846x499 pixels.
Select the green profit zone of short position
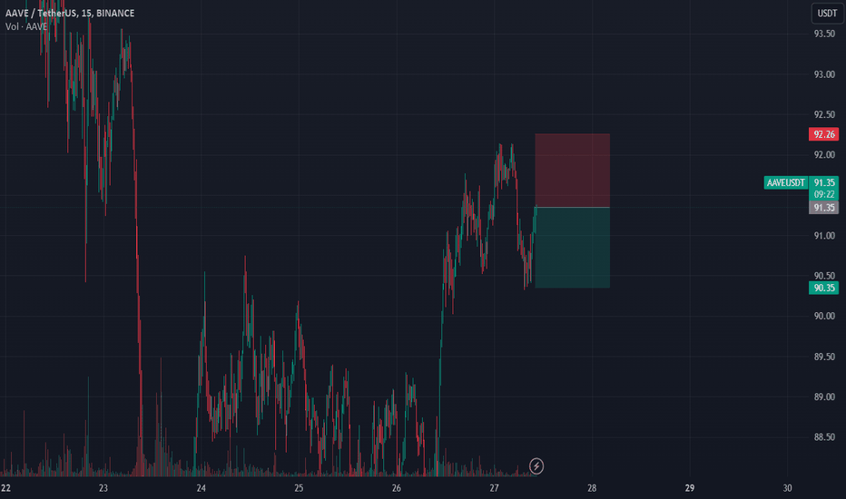pyautogui.click(x=573, y=248)
